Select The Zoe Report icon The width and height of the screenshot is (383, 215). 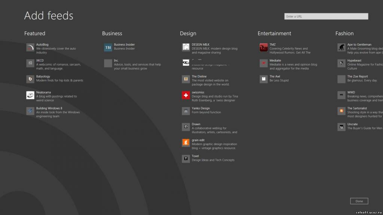pos(341,79)
